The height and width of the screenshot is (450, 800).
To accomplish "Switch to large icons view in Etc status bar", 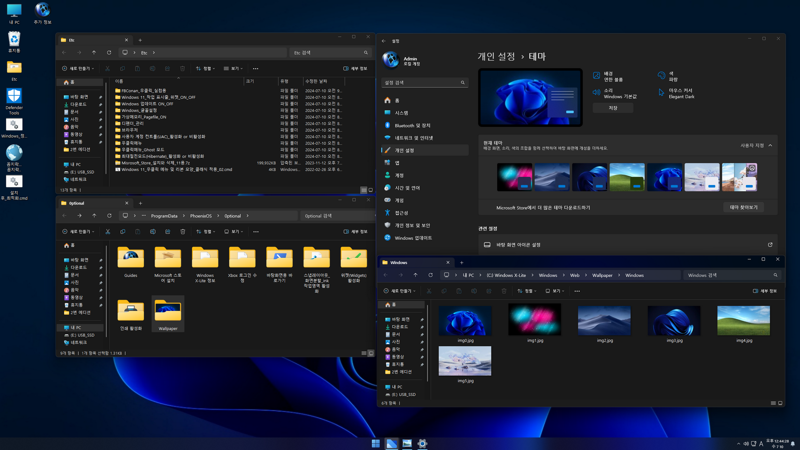I will coord(370,190).
